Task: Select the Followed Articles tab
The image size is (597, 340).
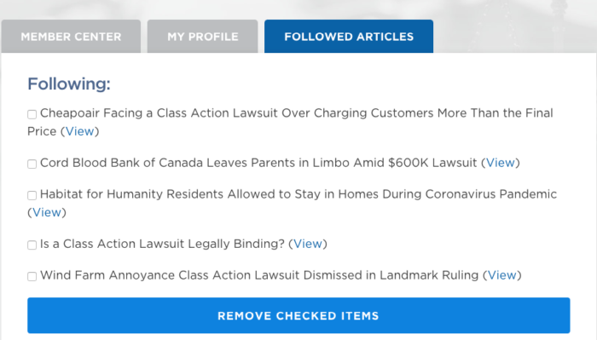Action: click(x=349, y=37)
